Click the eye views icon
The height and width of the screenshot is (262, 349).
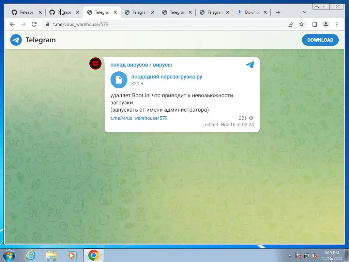tap(251, 118)
